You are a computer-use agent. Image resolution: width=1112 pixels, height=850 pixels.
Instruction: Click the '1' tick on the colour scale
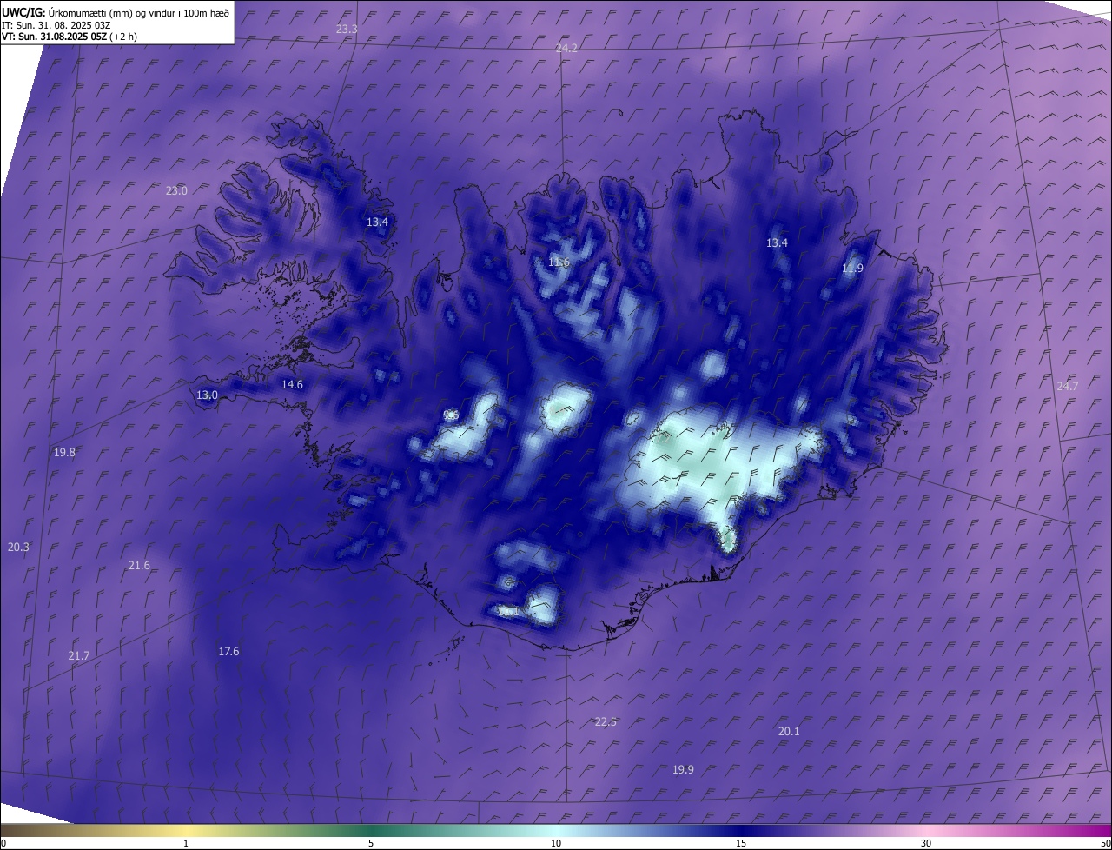[x=186, y=843]
